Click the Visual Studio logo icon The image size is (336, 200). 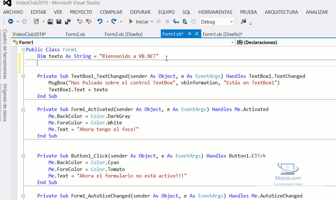click(7, 3)
